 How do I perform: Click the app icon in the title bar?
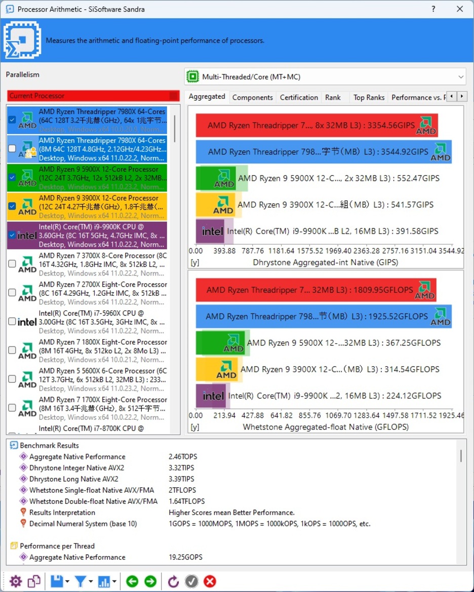coord(10,9)
